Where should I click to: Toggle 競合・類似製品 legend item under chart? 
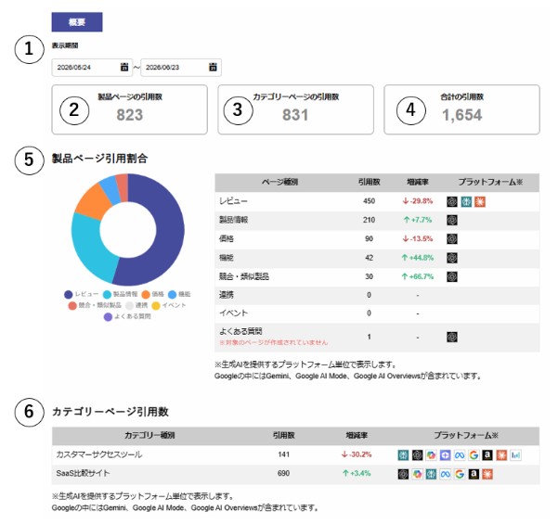click(x=95, y=305)
